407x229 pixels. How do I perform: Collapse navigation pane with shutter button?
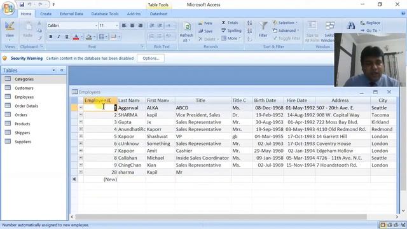pos(62,71)
